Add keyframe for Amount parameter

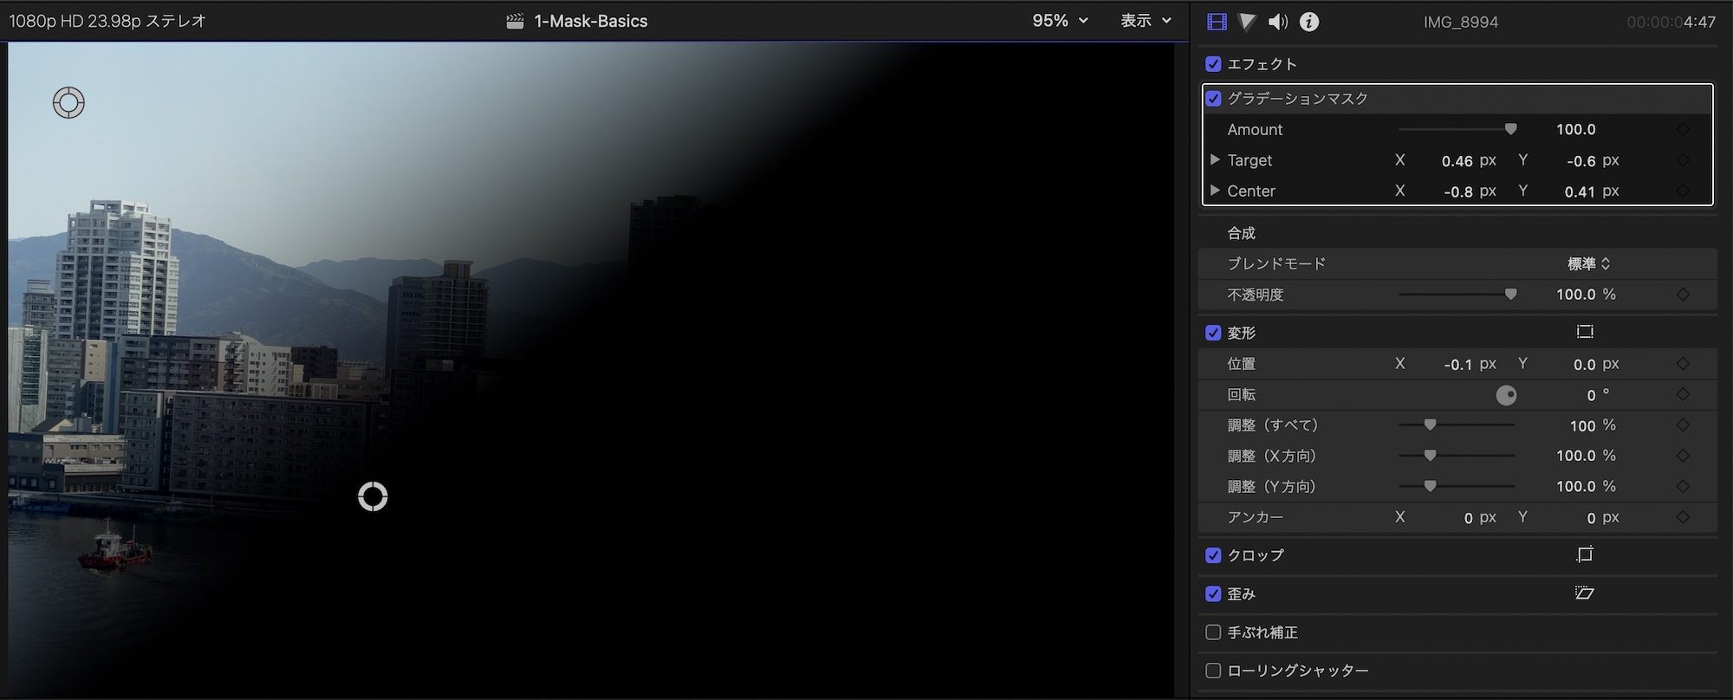[1683, 130]
